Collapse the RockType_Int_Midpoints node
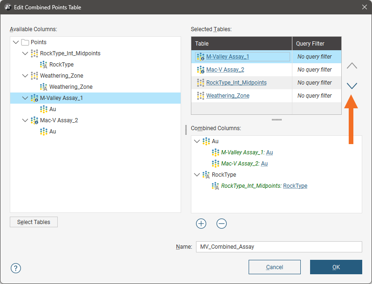This screenshot has height=284, width=372. 25,53
